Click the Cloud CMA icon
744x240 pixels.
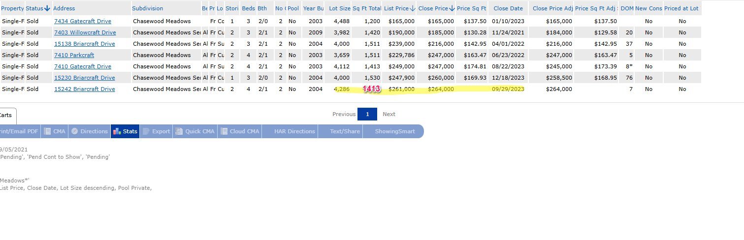coord(224,131)
